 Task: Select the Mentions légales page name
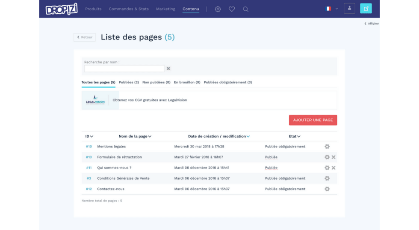coord(112,147)
